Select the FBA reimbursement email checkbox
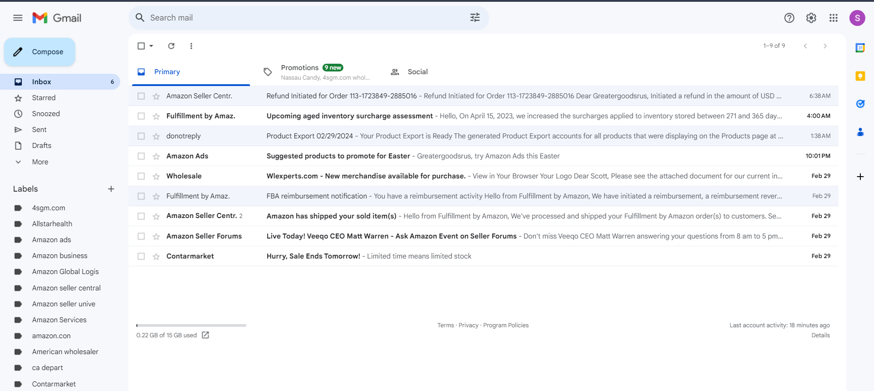This screenshot has width=874, height=391. coord(141,196)
